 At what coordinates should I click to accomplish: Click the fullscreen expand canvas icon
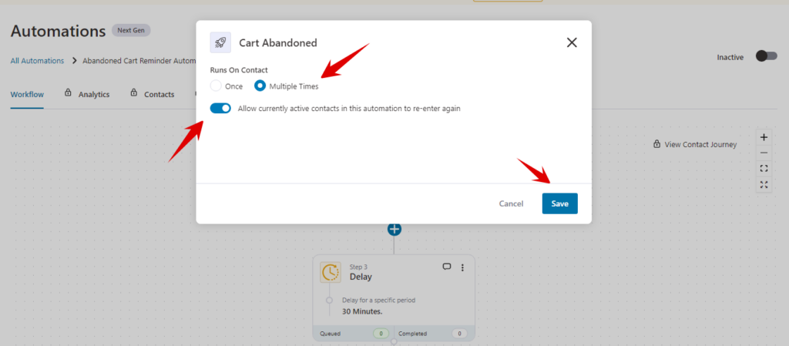tap(764, 185)
